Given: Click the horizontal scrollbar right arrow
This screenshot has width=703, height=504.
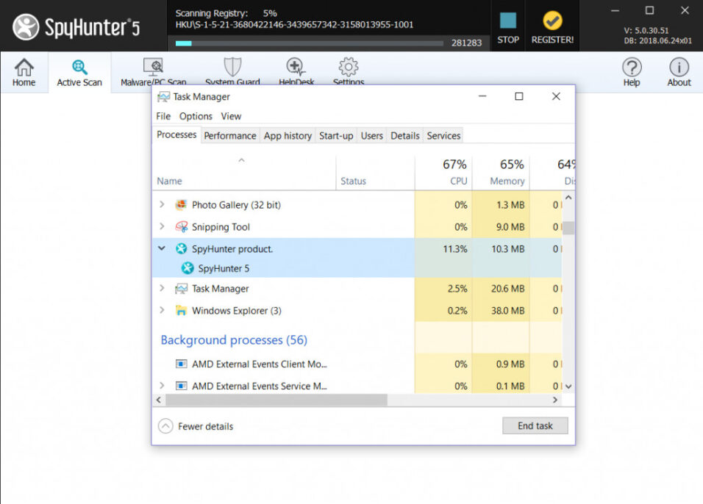Looking at the screenshot, I should coord(556,400).
